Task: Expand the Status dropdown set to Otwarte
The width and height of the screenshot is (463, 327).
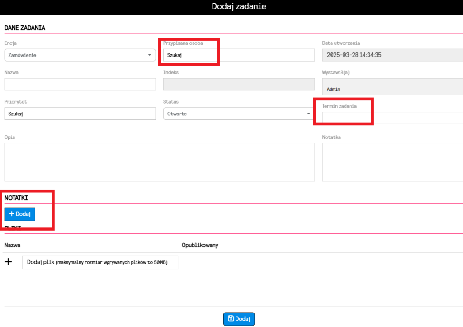Action: [x=239, y=114]
